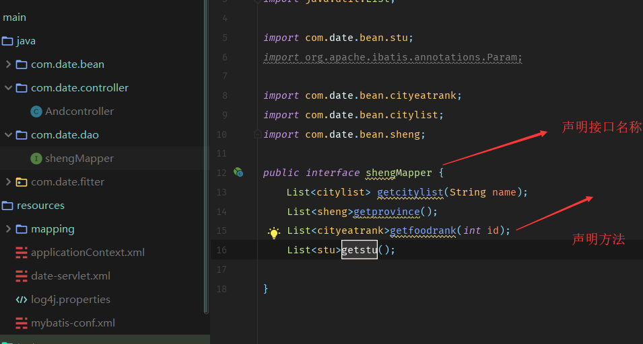Click the highlighted getstu method name
Image resolution: width=643 pixels, height=344 pixels.
pyautogui.click(x=360, y=250)
